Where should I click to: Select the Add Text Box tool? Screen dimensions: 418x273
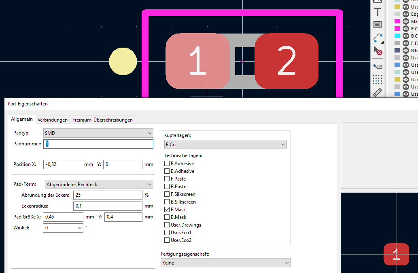coord(378,25)
